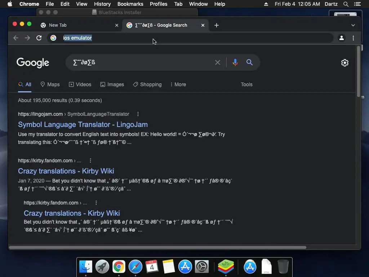Start voice search with microphone icon
369x277 pixels.
[235, 62]
